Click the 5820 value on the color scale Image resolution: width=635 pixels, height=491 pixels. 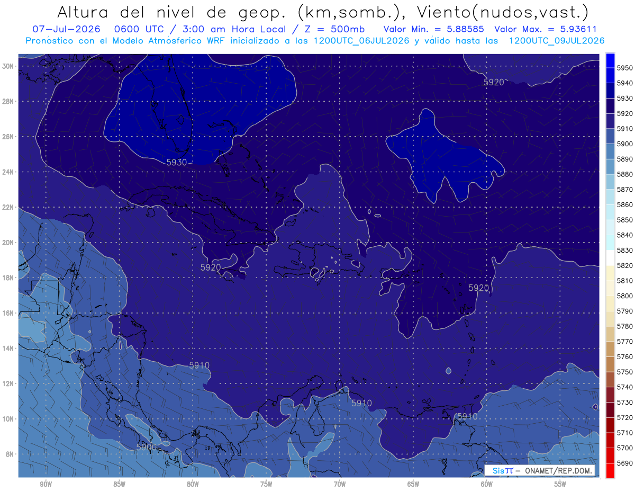(x=625, y=265)
